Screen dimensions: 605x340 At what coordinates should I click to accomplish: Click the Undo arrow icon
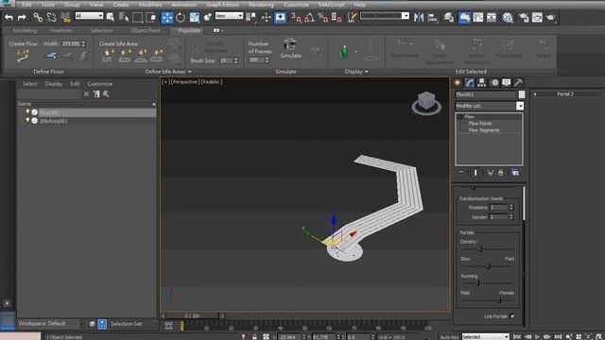coord(9,17)
